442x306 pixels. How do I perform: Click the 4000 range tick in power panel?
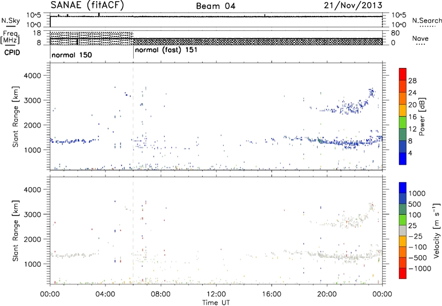[32, 76]
